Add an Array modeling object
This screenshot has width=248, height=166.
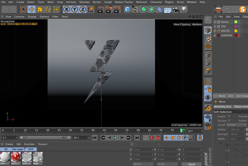pyautogui.click(x=151, y=9)
